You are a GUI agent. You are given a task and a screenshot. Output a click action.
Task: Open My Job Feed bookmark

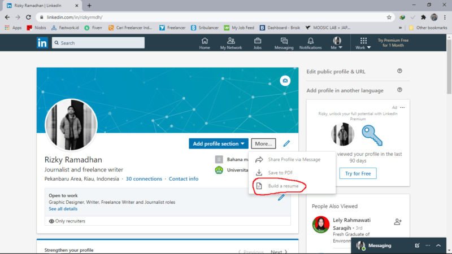pyautogui.click(x=239, y=28)
